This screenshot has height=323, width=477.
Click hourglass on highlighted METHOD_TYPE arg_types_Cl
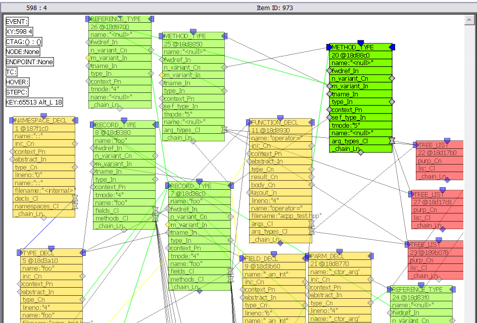392,141
